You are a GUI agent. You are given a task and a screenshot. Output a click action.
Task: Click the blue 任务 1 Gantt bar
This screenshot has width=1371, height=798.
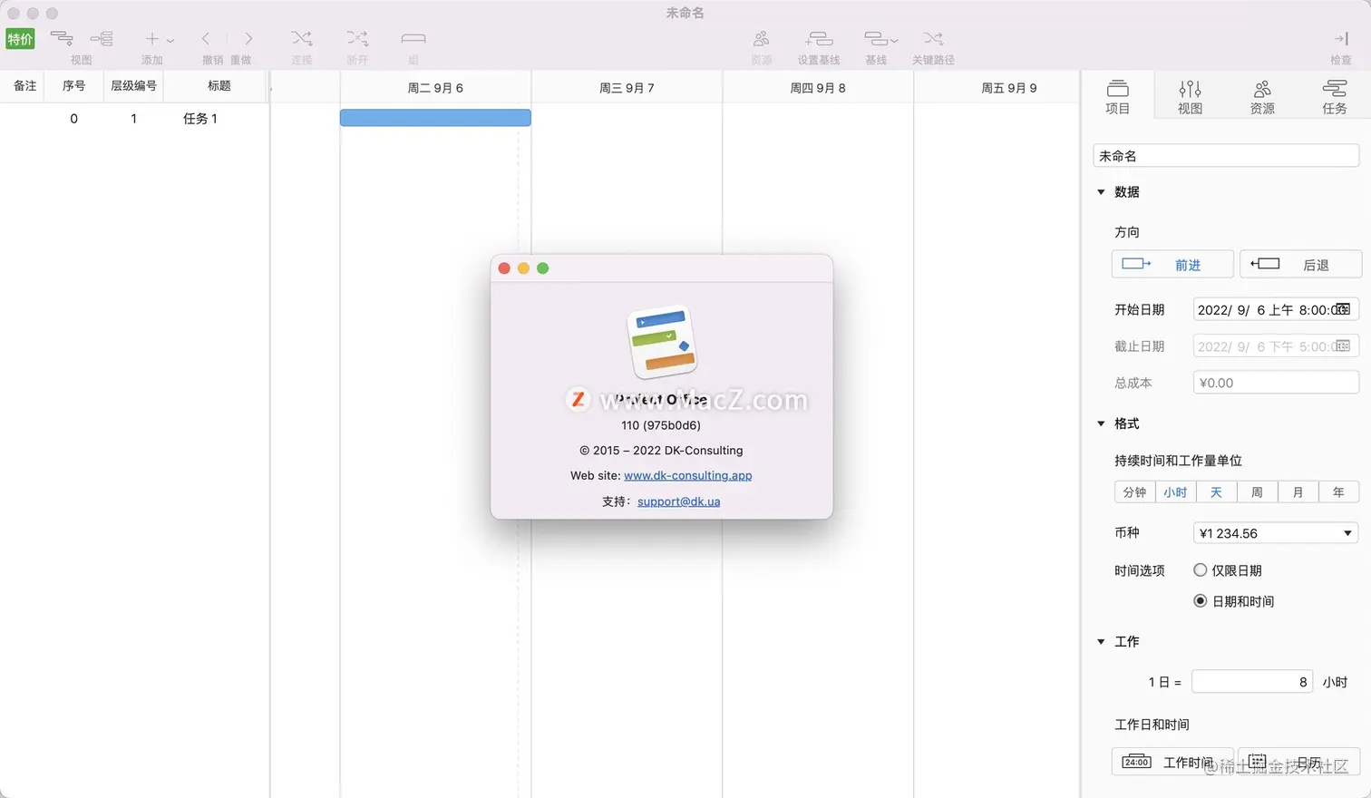[435, 118]
